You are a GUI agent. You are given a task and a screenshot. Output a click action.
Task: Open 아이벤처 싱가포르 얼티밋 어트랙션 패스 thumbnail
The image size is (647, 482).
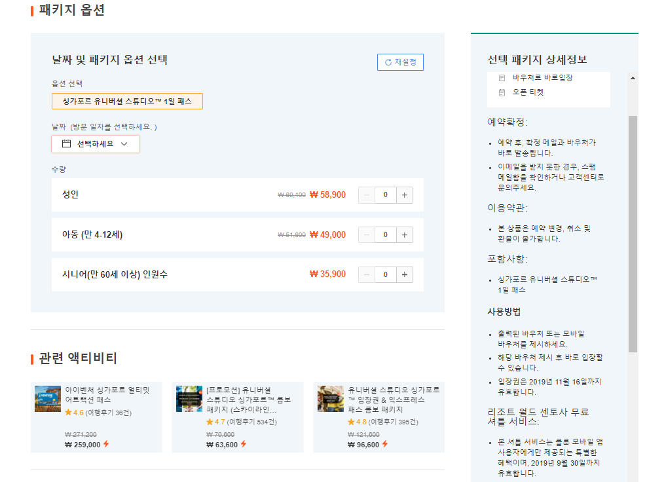click(x=48, y=399)
